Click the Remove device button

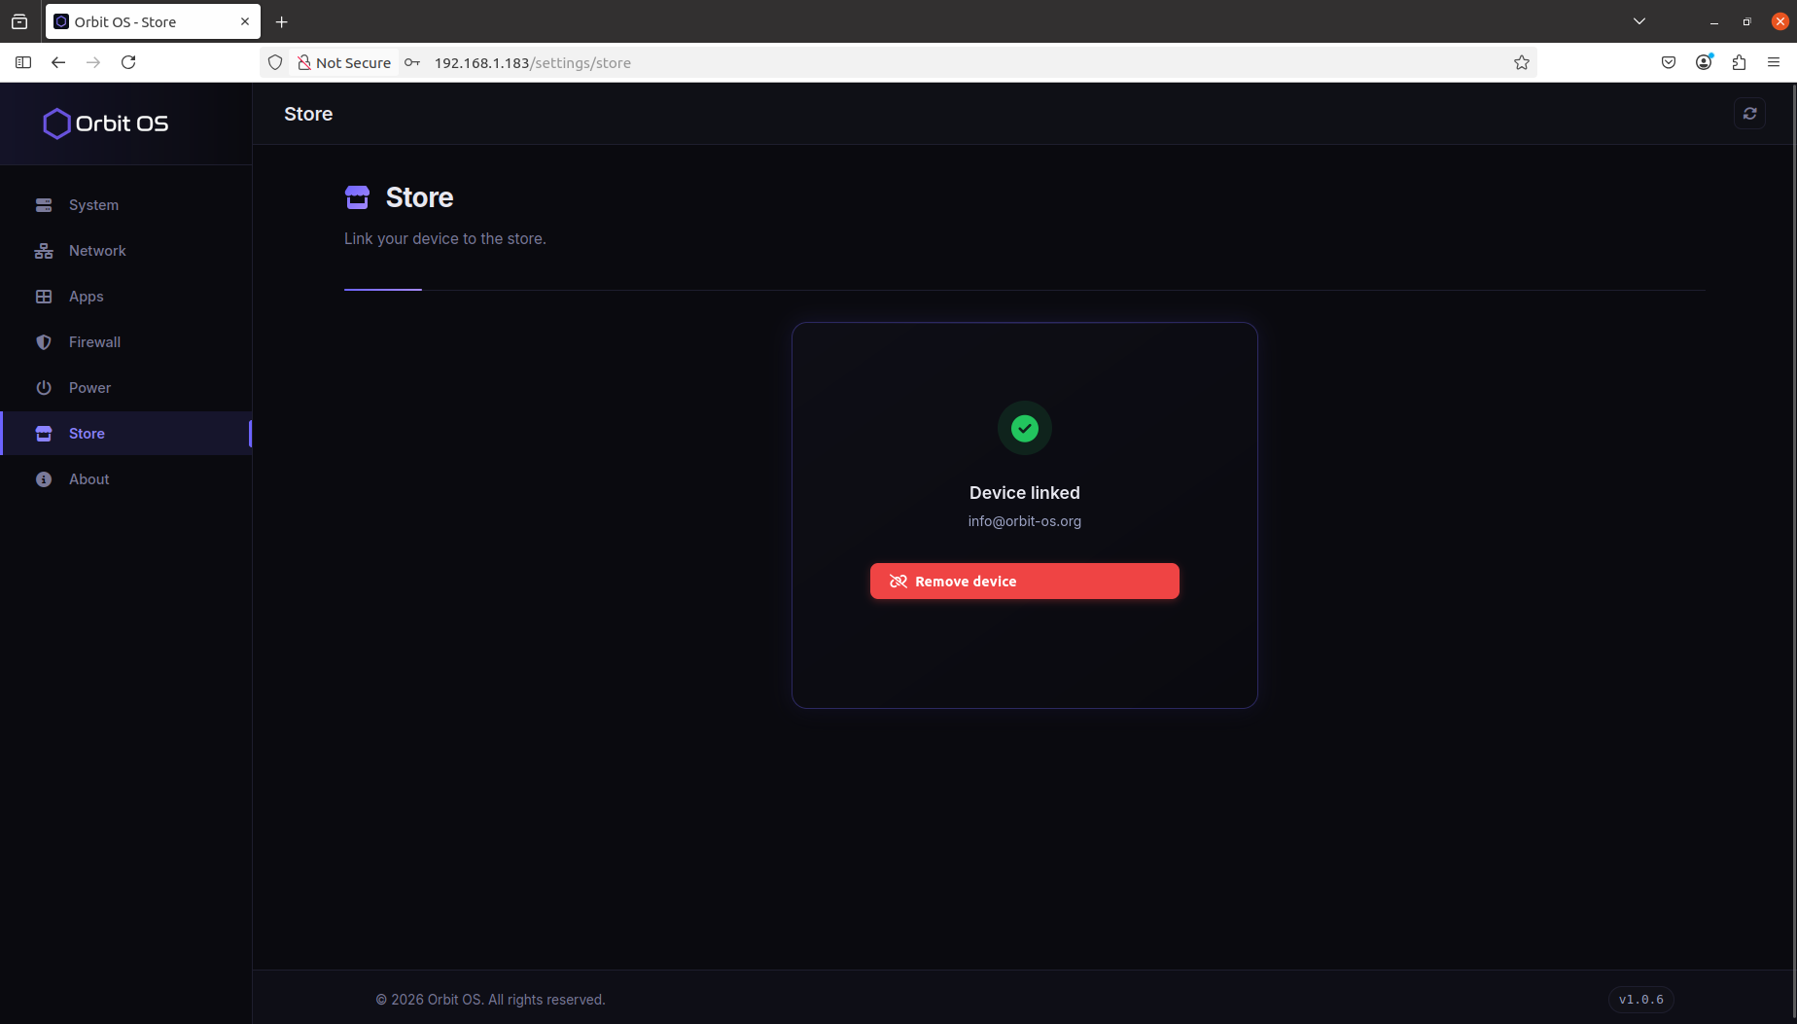[x=1024, y=581]
